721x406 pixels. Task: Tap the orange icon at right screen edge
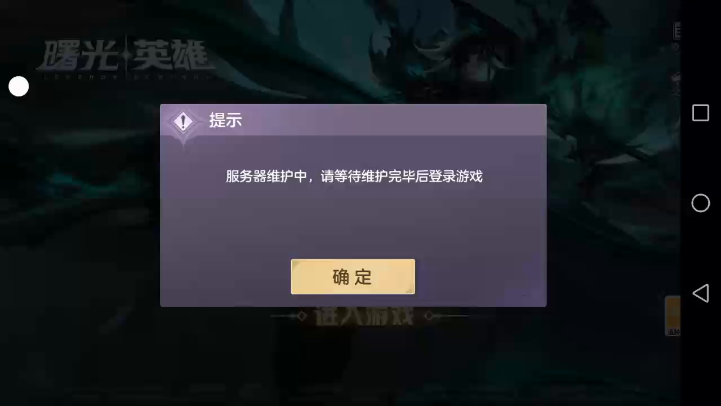(673, 316)
